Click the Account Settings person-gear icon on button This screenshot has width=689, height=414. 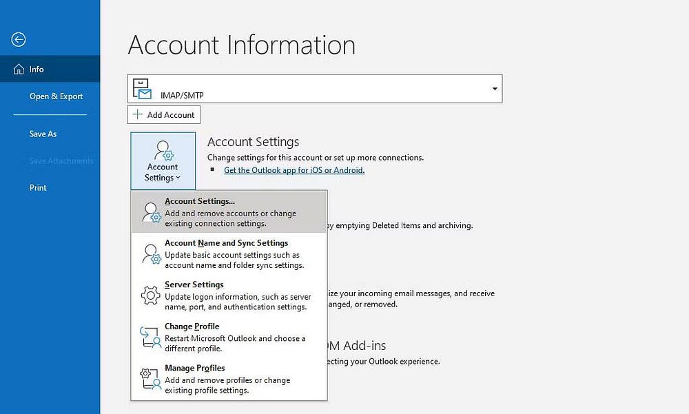tap(163, 150)
